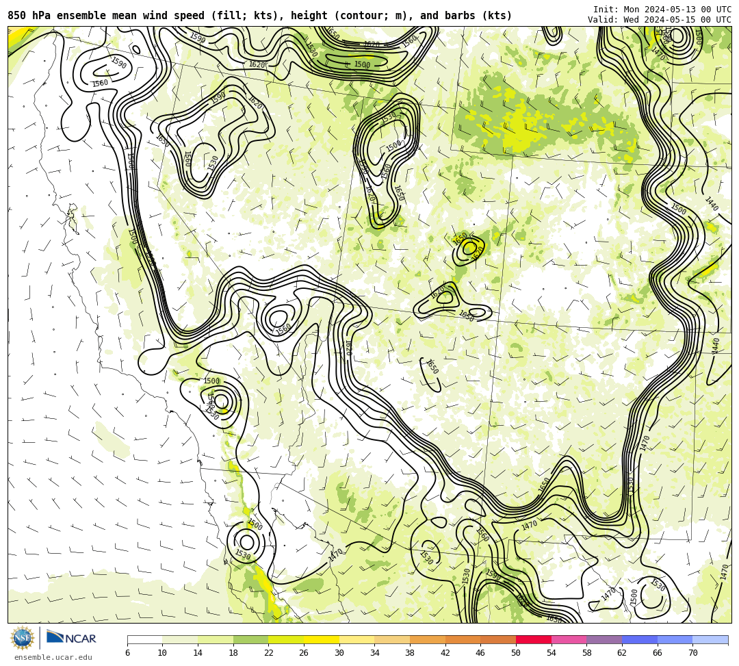Click the colorbar tick label 58
739x666 pixels.
click(587, 653)
